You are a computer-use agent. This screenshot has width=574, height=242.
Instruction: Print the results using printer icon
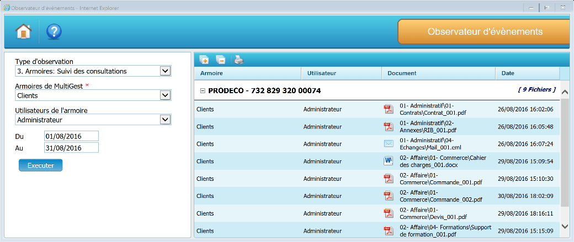click(238, 60)
